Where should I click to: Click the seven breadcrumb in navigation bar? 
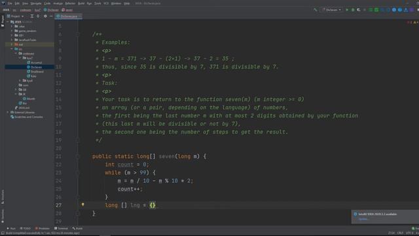point(67,10)
